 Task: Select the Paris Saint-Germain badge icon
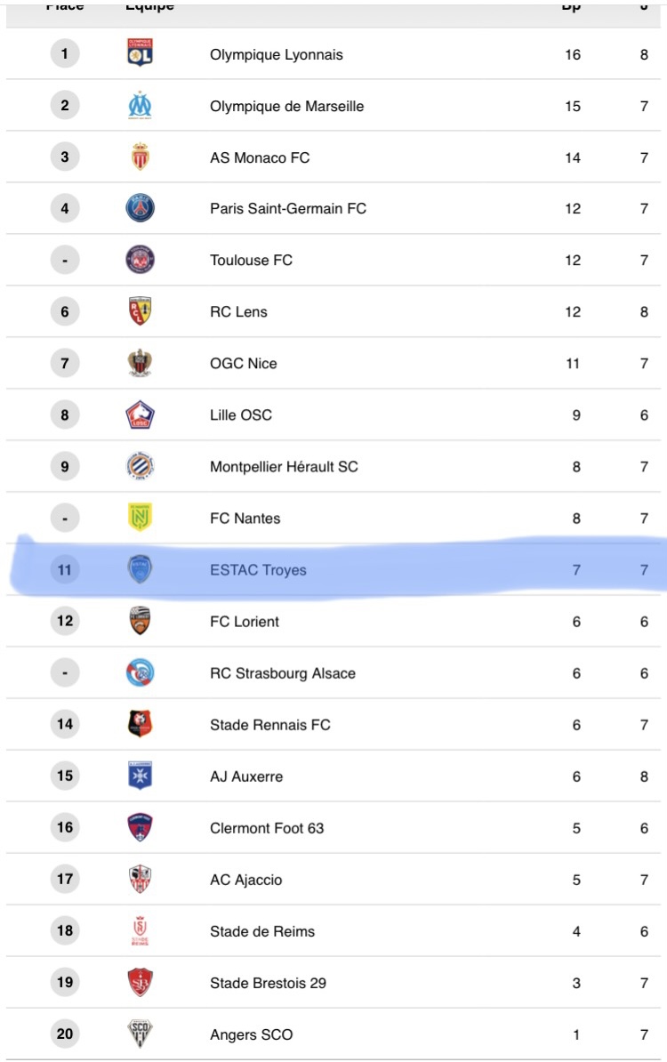coord(141,208)
